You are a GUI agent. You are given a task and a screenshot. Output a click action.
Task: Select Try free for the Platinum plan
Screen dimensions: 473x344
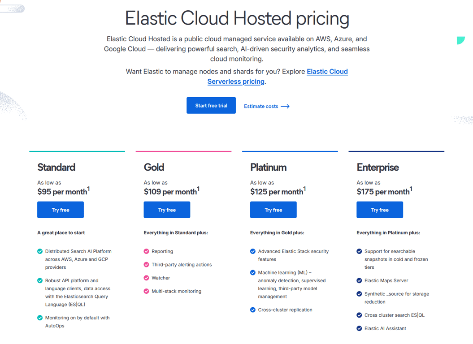(273, 210)
